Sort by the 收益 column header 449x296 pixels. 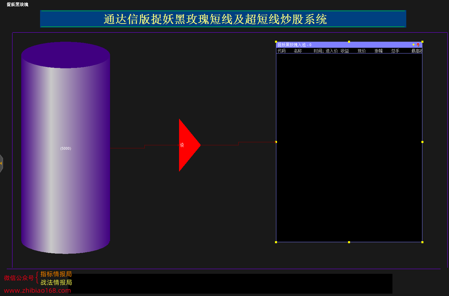click(x=345, y=51)
